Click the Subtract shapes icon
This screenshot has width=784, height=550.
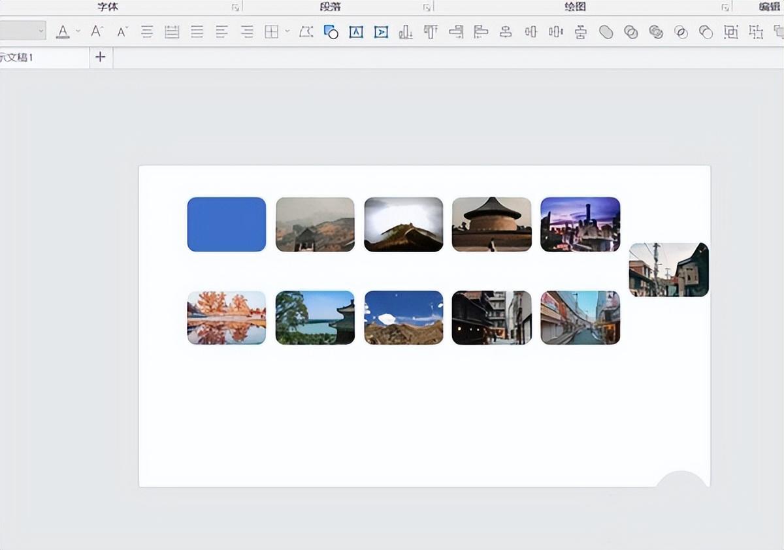[x=706, y=32]
